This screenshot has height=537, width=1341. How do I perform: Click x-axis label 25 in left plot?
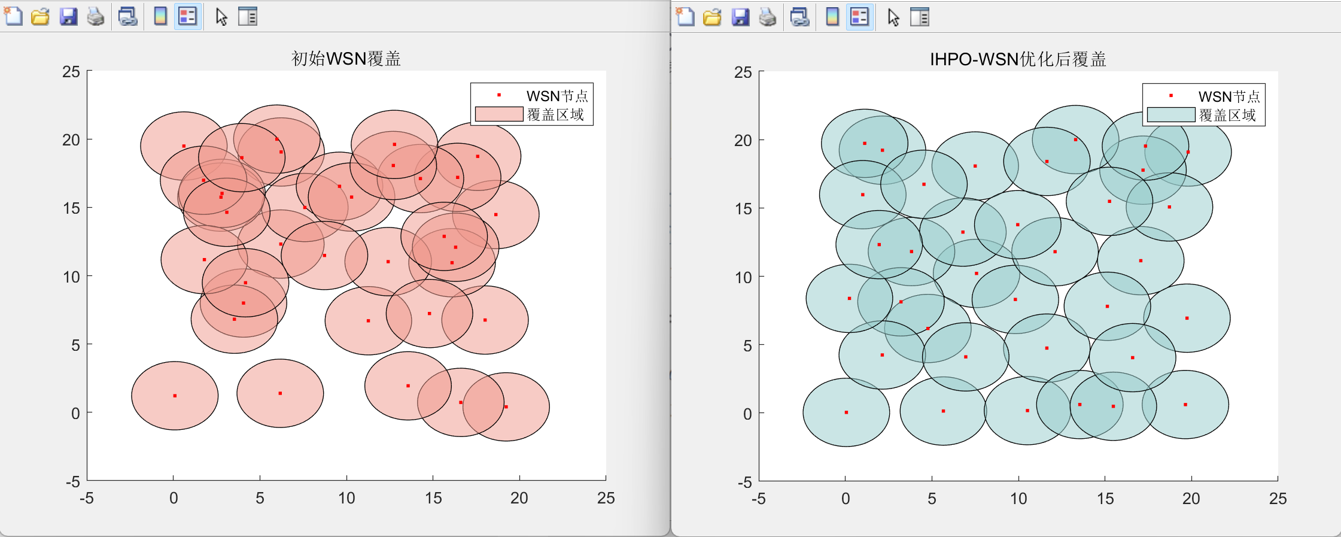606,498
